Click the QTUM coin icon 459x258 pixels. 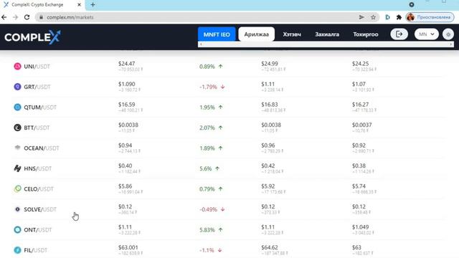tap(17, 107)
